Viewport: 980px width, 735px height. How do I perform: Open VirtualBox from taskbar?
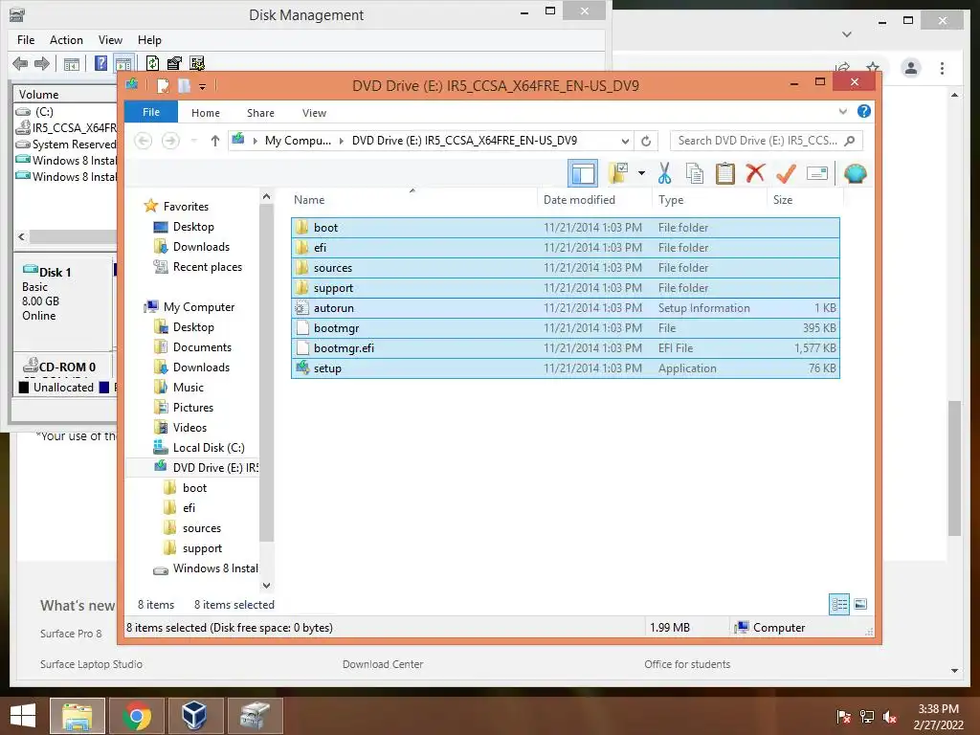coord(193,716)
